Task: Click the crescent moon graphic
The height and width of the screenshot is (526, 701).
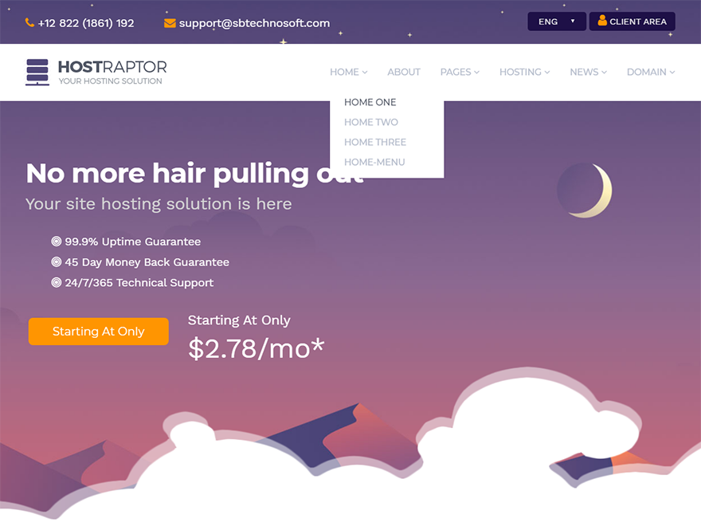Action: 585,190
